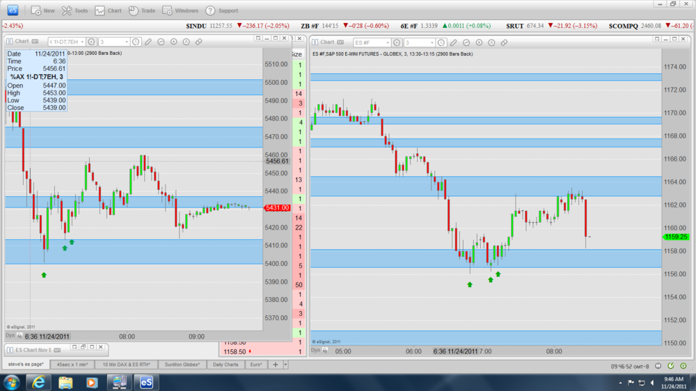Viewport: 696px width, 391px height.
Task: Open studies icon in DAX chart toolbar
Action: click(161, 42)
